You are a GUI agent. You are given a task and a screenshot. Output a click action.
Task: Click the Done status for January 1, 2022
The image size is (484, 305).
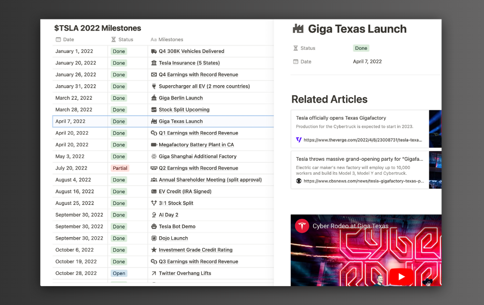[x=119, y=51]
